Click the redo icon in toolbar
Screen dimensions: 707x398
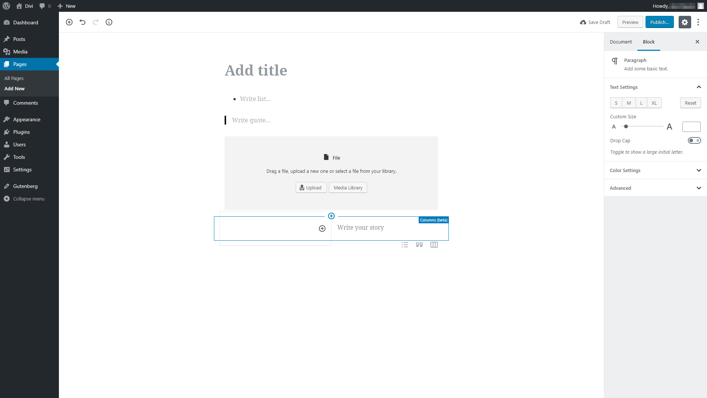[x=96, y=22]
